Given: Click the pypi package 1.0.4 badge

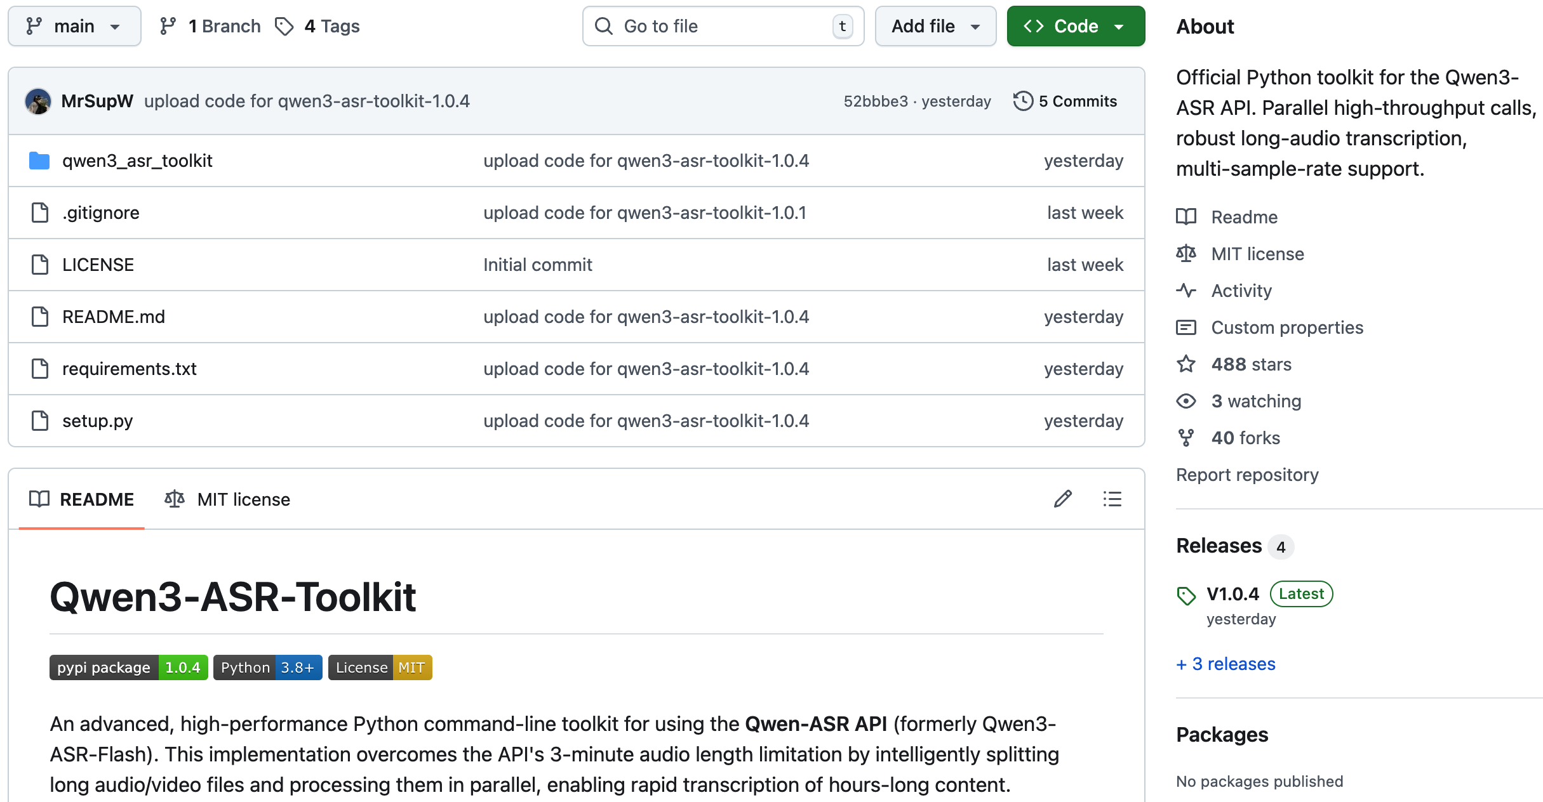Looking at the screenshot, I should 128,667.
